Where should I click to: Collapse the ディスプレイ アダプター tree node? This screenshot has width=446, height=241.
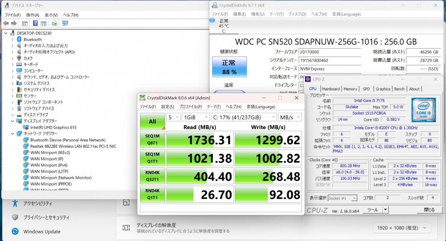point(12,121)
